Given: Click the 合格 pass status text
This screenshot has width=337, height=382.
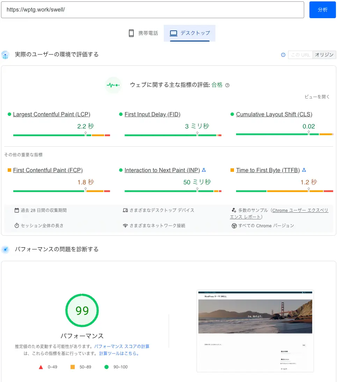Looking at the screenshot, I should [217, 85].
